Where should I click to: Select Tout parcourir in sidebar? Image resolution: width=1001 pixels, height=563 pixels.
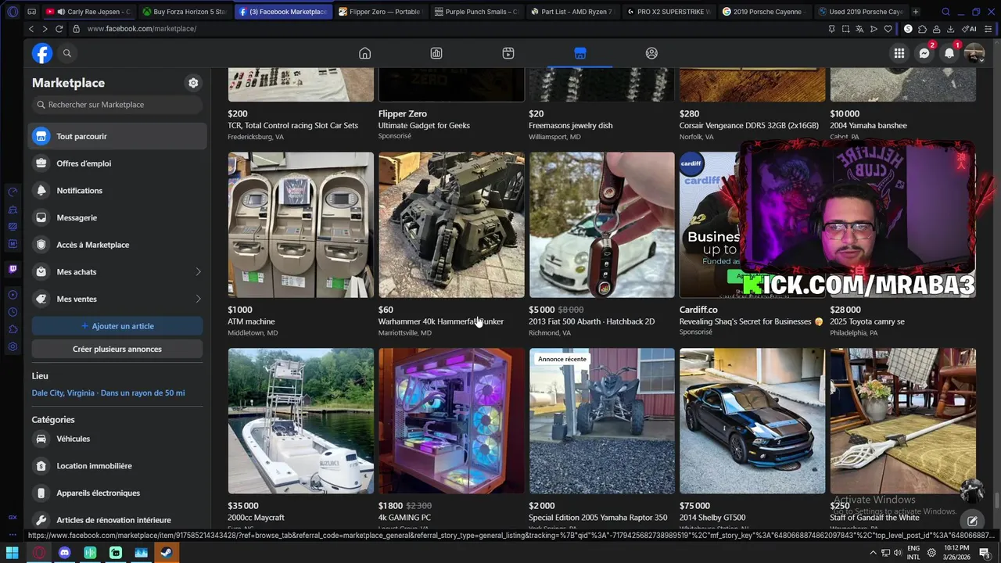[117, 136]
